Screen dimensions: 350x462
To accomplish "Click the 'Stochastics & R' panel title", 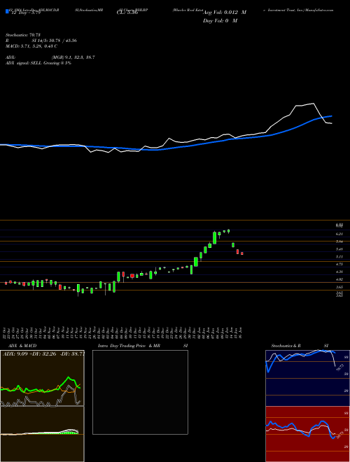I will (286, 346).
